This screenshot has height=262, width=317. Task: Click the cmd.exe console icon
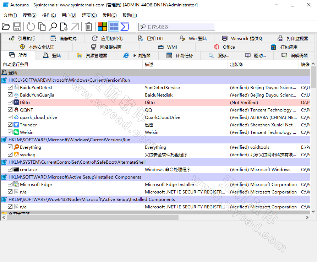pos(16,169)
